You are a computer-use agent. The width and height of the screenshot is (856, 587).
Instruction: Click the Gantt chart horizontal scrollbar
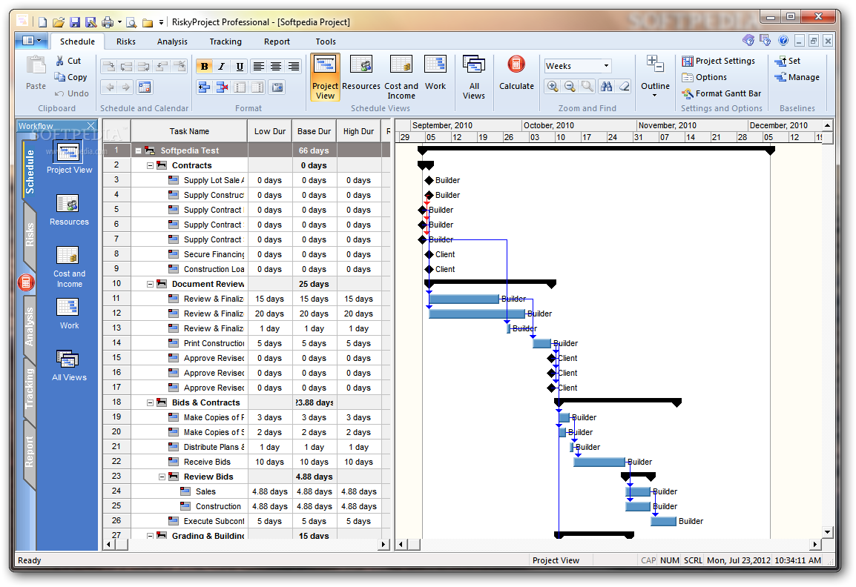point(609,544)
